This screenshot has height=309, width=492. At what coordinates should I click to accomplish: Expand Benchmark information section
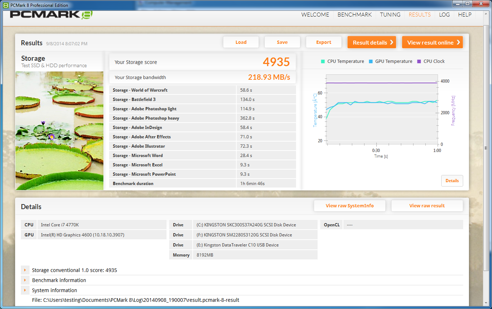click(x=25, y=280)
